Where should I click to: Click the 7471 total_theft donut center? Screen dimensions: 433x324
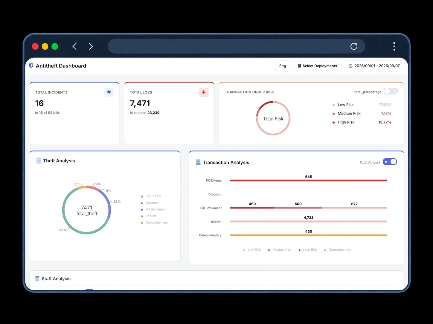(x=87, y=210)
